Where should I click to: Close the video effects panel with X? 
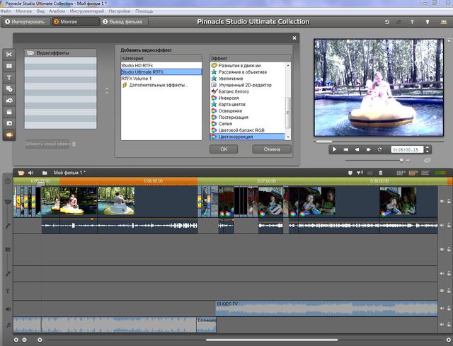[294, 38]
